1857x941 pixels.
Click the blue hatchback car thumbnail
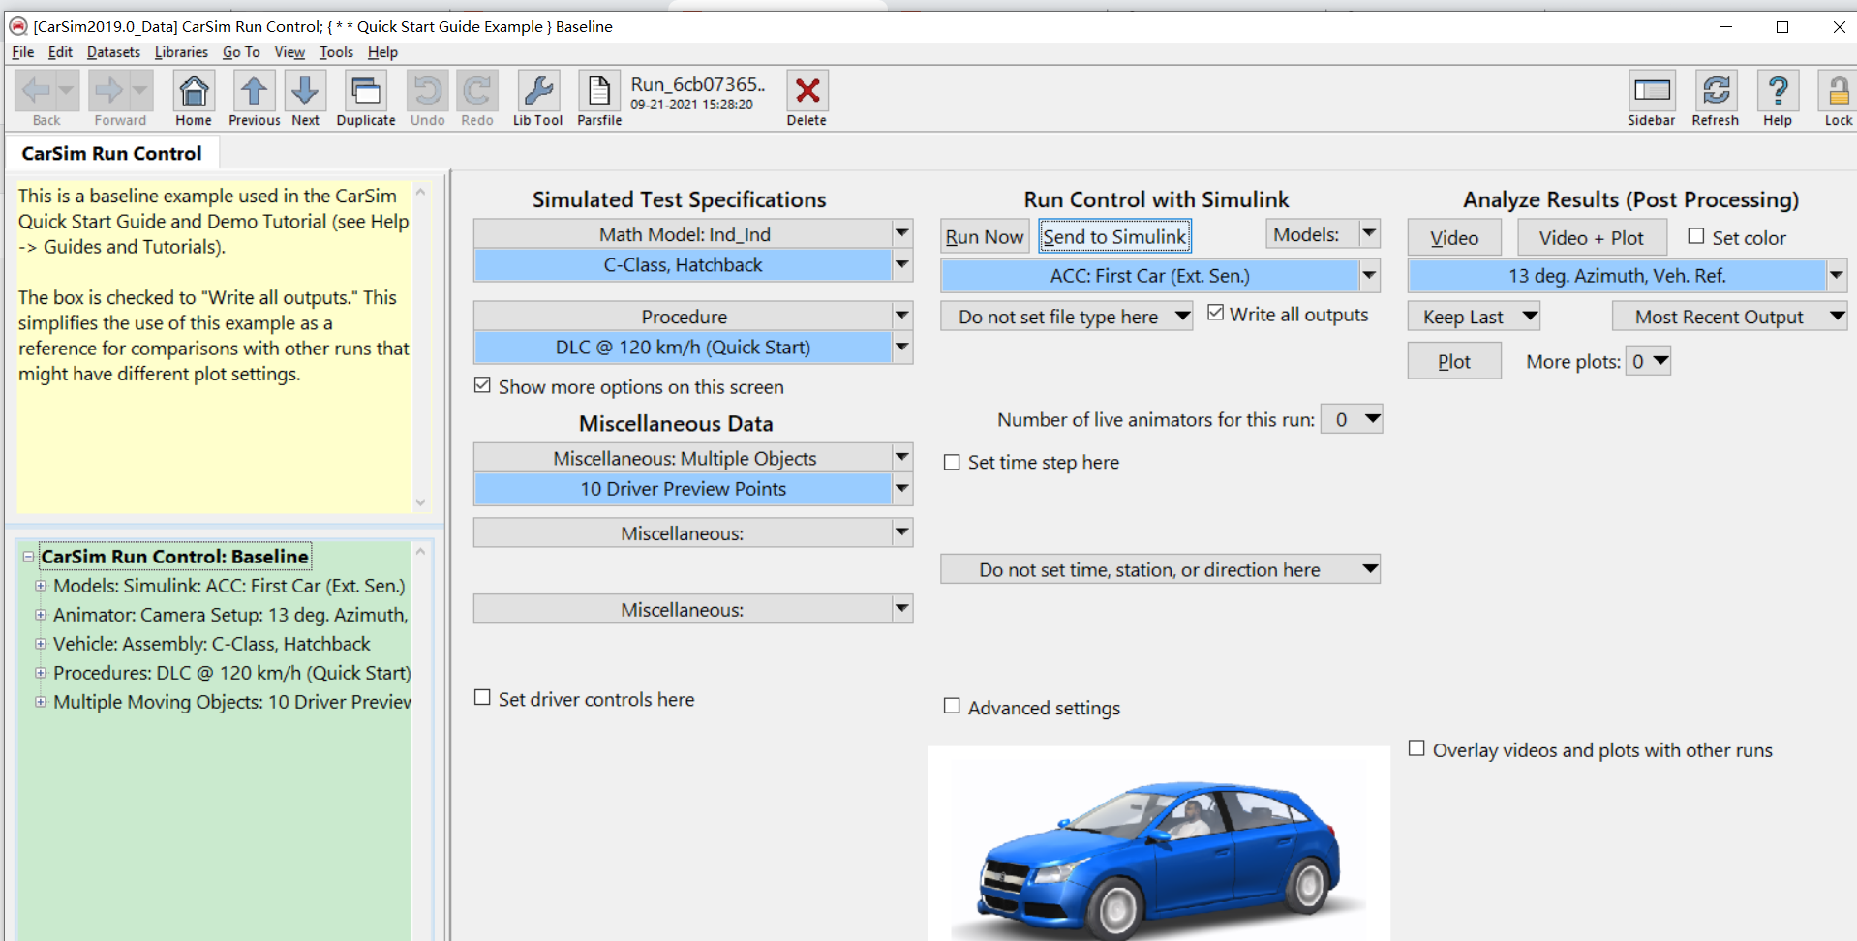[1159, 844]
